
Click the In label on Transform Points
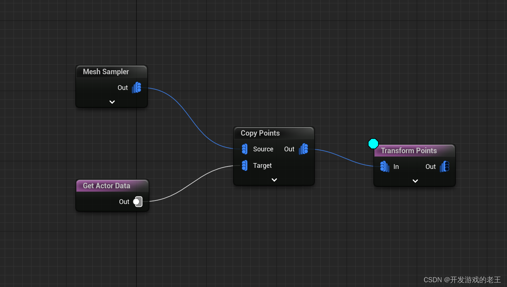point(396,167)
